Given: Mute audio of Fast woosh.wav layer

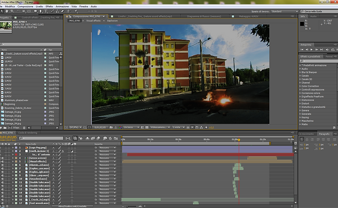Looking at the screenshot, I should pyautogui.click(x=3, y=203).
